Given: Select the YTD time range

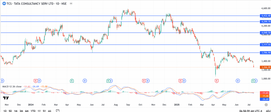Looking at the screenshot, I should [33, 111].
